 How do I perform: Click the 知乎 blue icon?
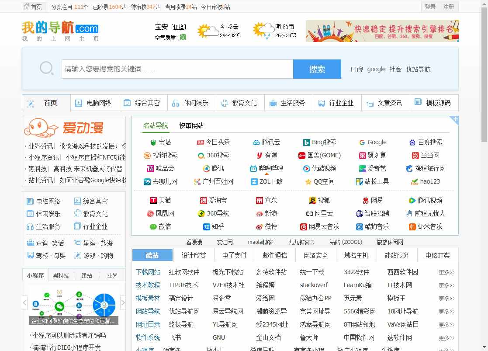206,227
